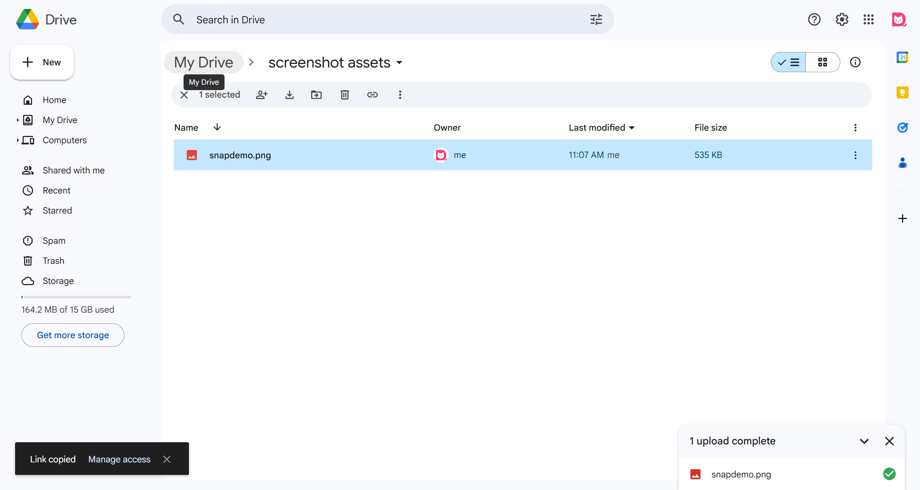The image size is (920, 490).
Task: Switch to list layout
Action: pos(789,62)
